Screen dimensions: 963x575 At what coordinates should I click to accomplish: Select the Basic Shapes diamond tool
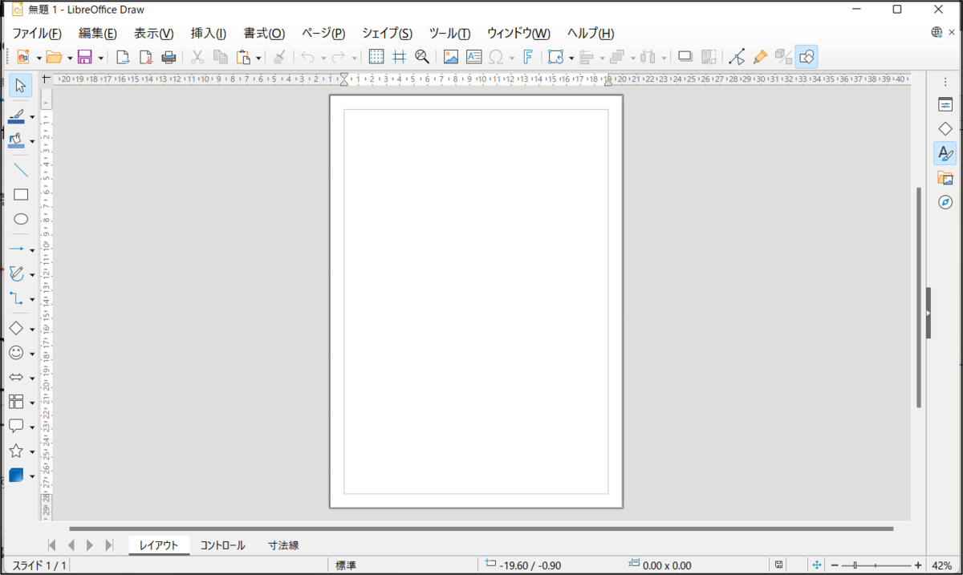tap(16, 328)
